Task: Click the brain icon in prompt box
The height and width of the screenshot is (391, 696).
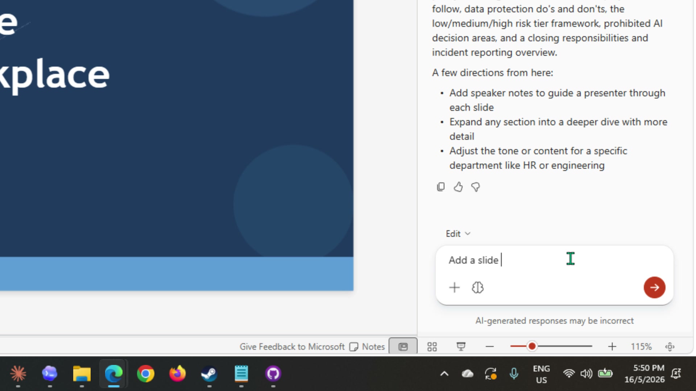Action: click(x=478, y=287)
